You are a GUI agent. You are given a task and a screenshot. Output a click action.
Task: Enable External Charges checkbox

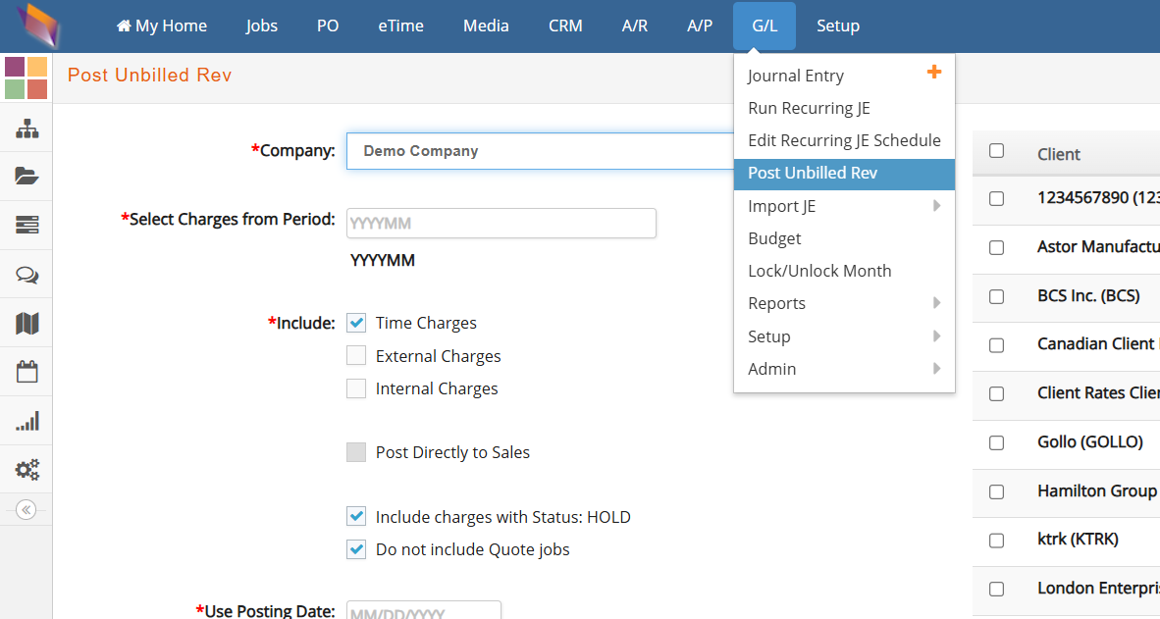point(356,356)
